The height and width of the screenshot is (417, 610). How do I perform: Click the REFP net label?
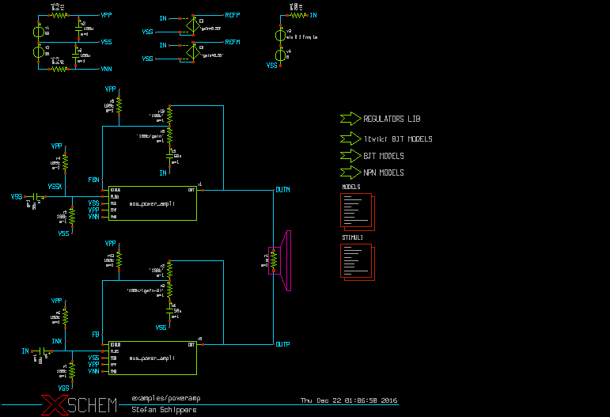(x=233, y=16)
